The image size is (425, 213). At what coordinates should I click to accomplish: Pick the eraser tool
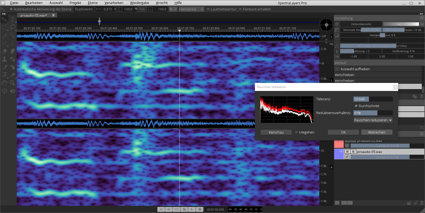pyautogui.click(x=5, y=51)
